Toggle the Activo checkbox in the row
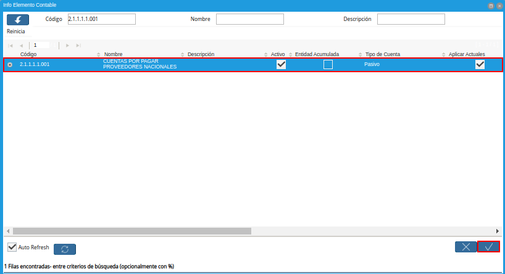The image size is (505, 274). 281,64
